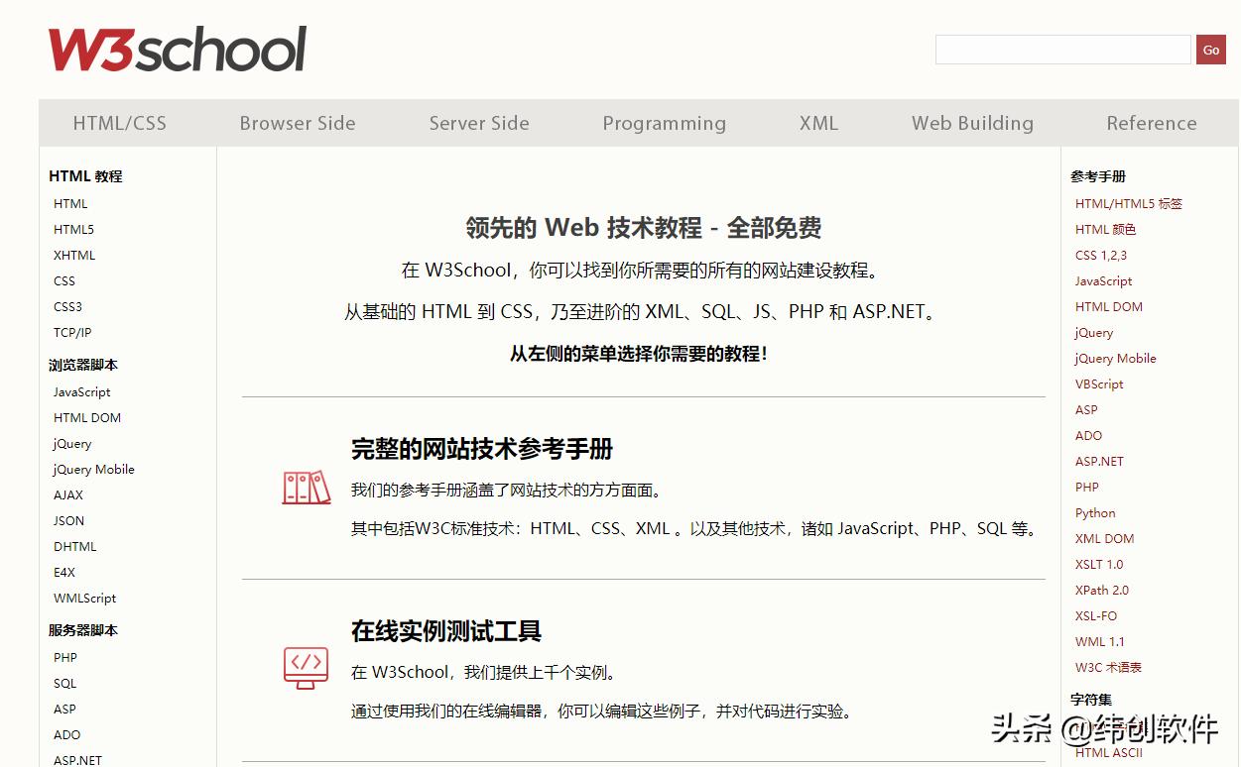1241x767 pixels.
Task: Click the code editor monitor icon
Action: coord(306,668)
